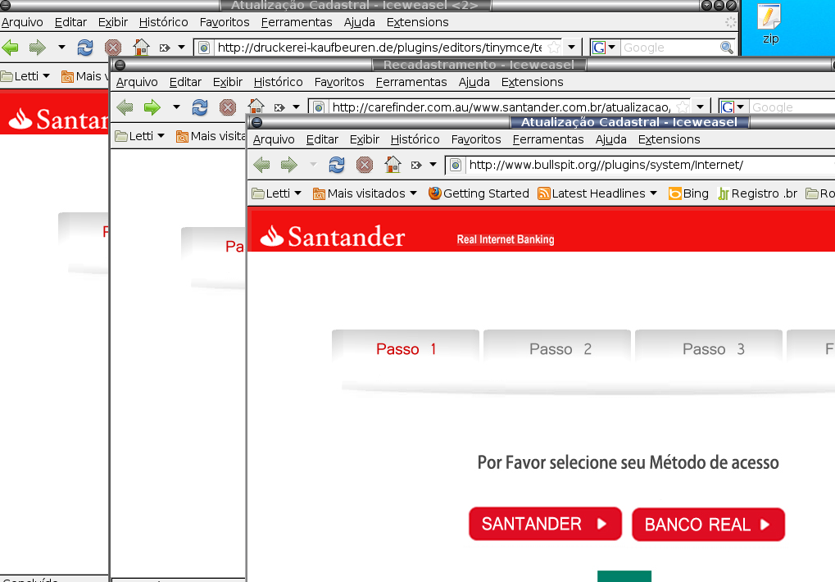The image size is (835, 582).
Task: Open history dropdown arrow beside front window Home icon
Action: tap(433, 165)
